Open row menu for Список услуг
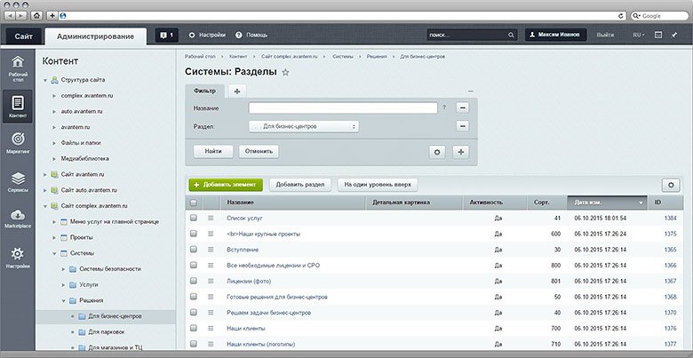Image resolution: width=693 pixels, height=358 pixels. (x=211, y=218)
